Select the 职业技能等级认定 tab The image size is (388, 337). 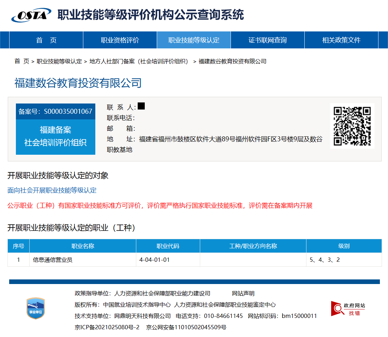click(194, 40)
